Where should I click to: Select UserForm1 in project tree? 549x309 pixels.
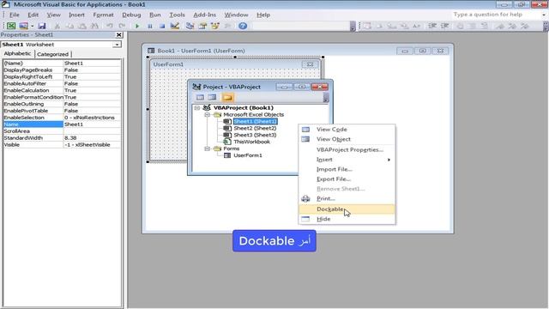(x=248, y=155)
